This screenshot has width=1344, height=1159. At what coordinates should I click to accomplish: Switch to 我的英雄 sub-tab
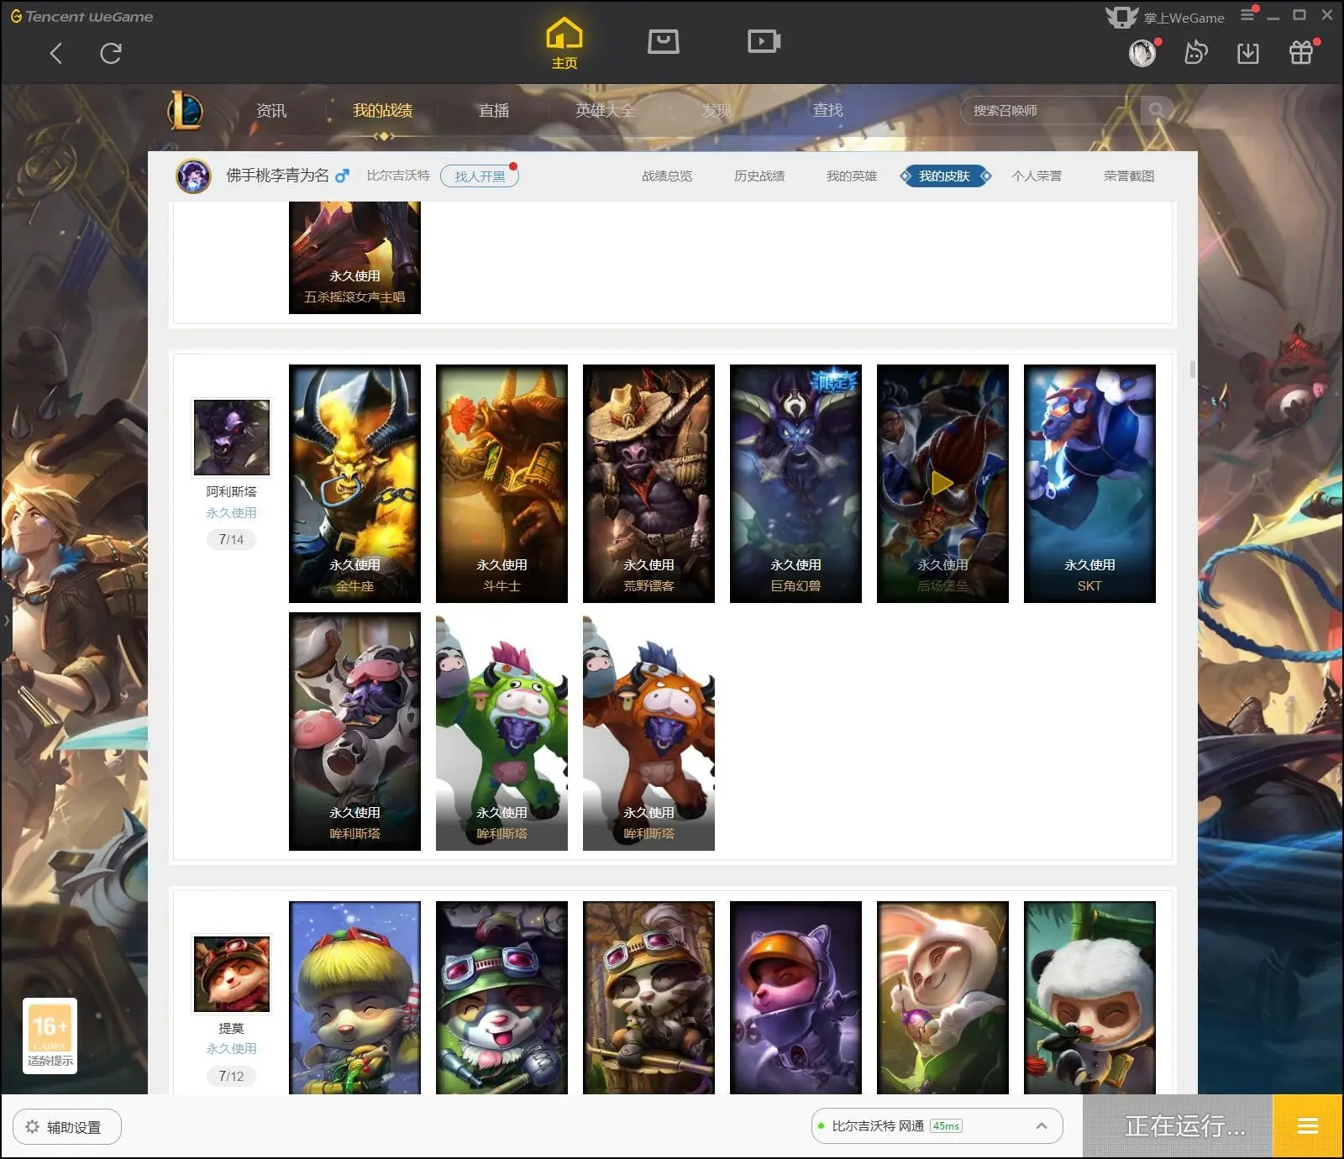point(852,176)
